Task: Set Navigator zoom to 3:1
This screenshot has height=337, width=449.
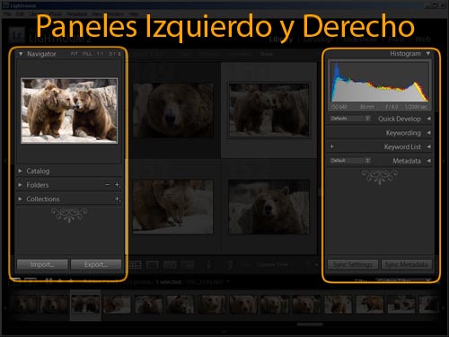Action: tap(112, 54)
